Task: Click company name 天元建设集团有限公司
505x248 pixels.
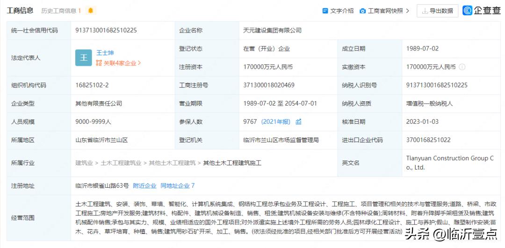Action: pos(273,30)
